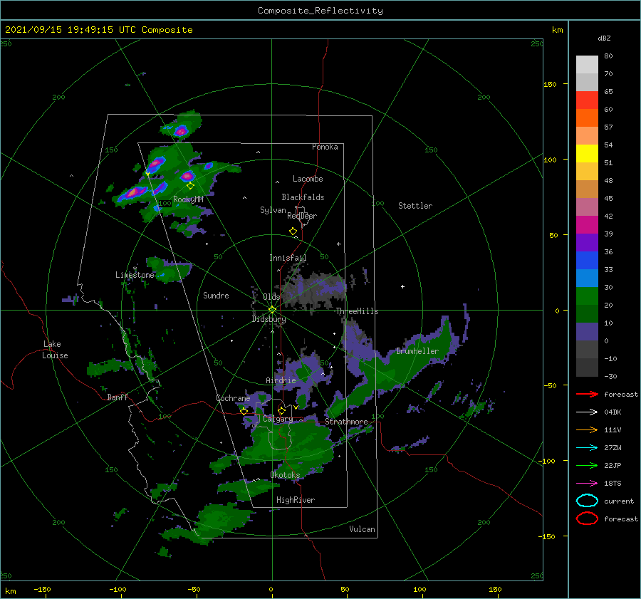Click the Vulcan city label
The image size is (641, 599).
coord(362,529)
